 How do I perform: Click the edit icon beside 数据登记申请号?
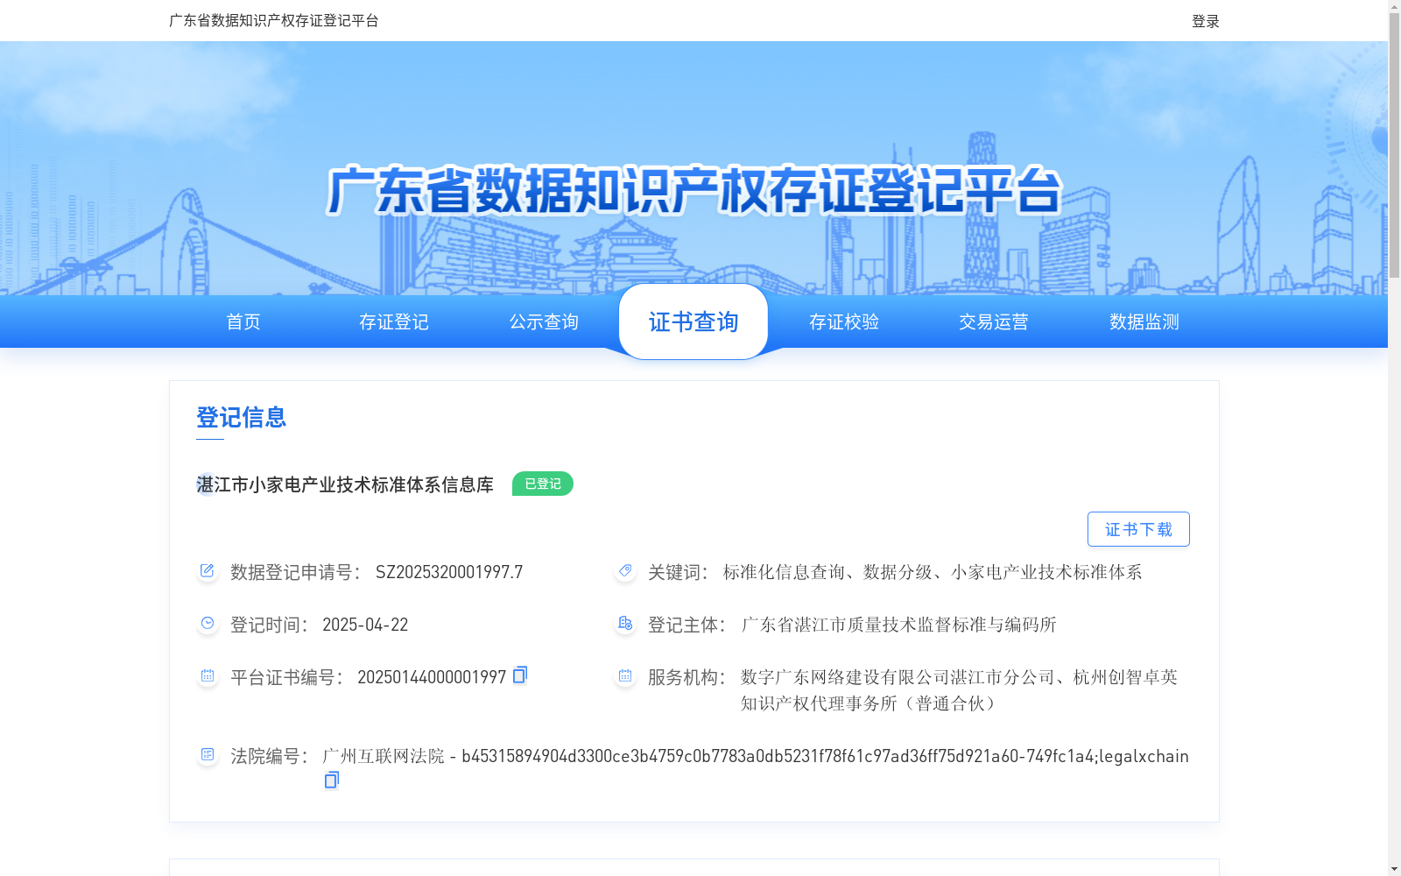coord(208,571)
